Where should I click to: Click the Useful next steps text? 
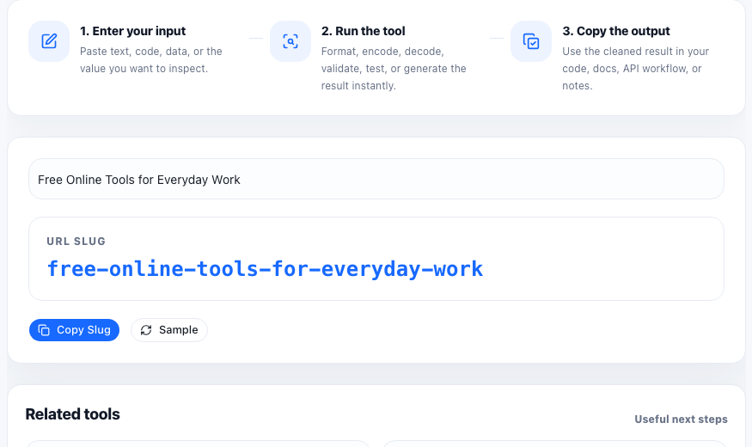pyautogui.click(x=681, y=419)
